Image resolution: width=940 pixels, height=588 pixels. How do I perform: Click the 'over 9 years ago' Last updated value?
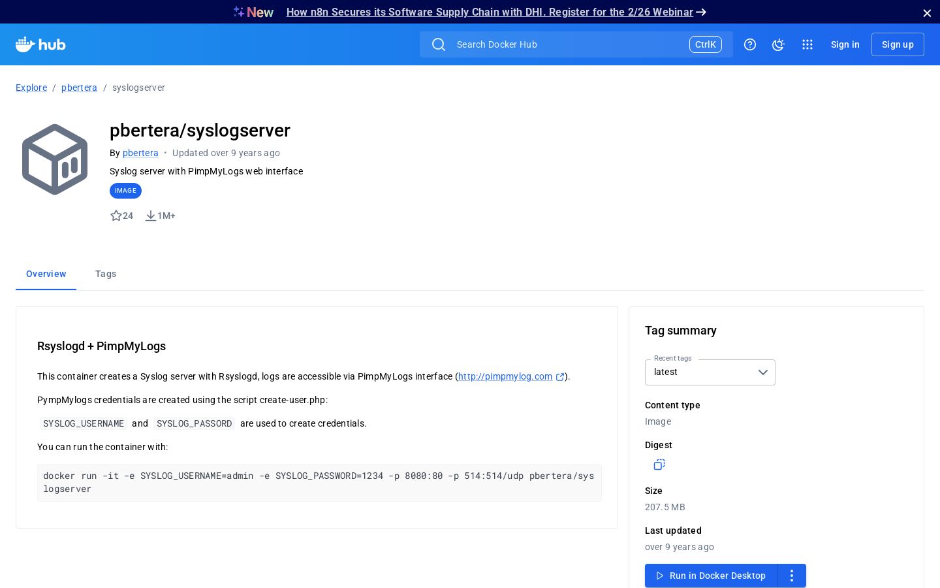(680, 547)
